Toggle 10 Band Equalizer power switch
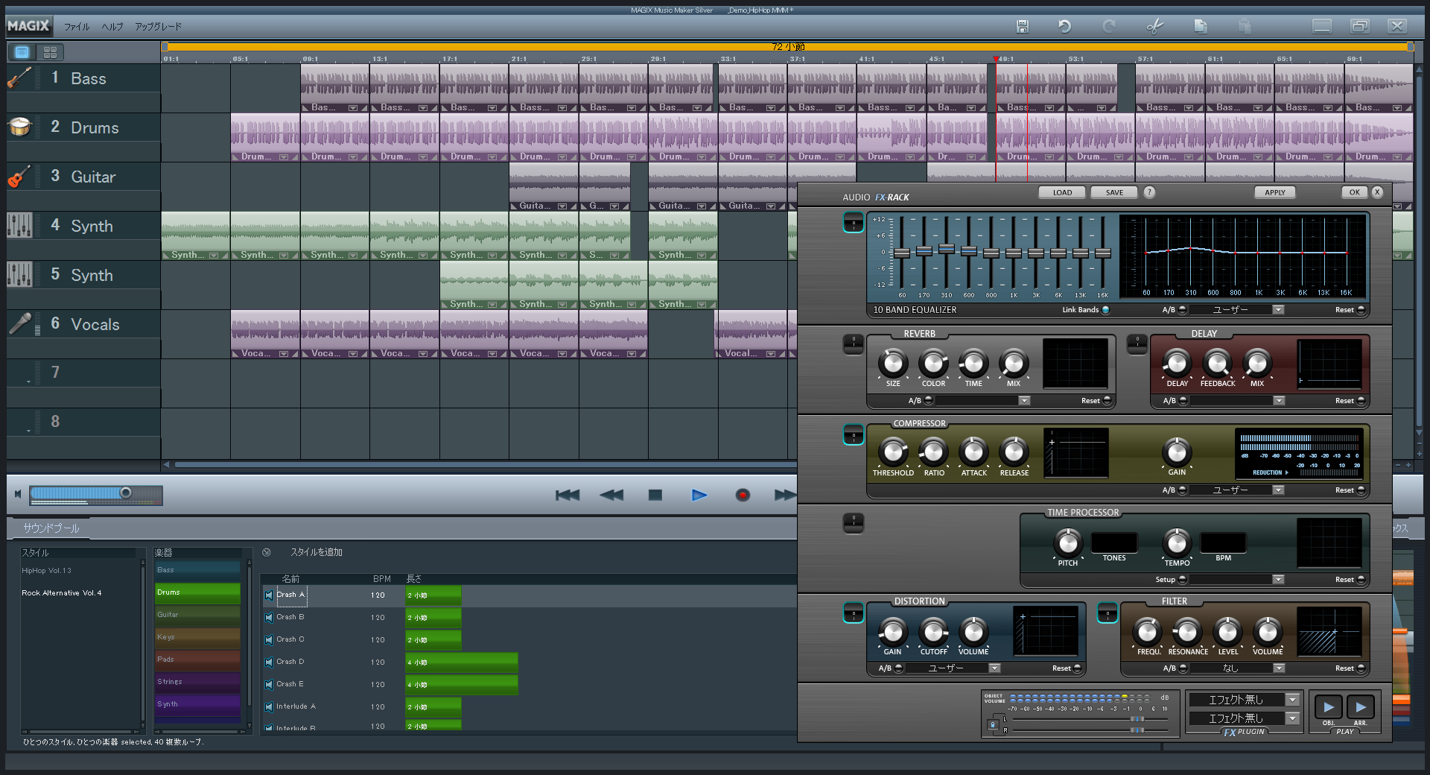Screen dimensions: 1430x775 pyautogui.click(x=854, y=222)
